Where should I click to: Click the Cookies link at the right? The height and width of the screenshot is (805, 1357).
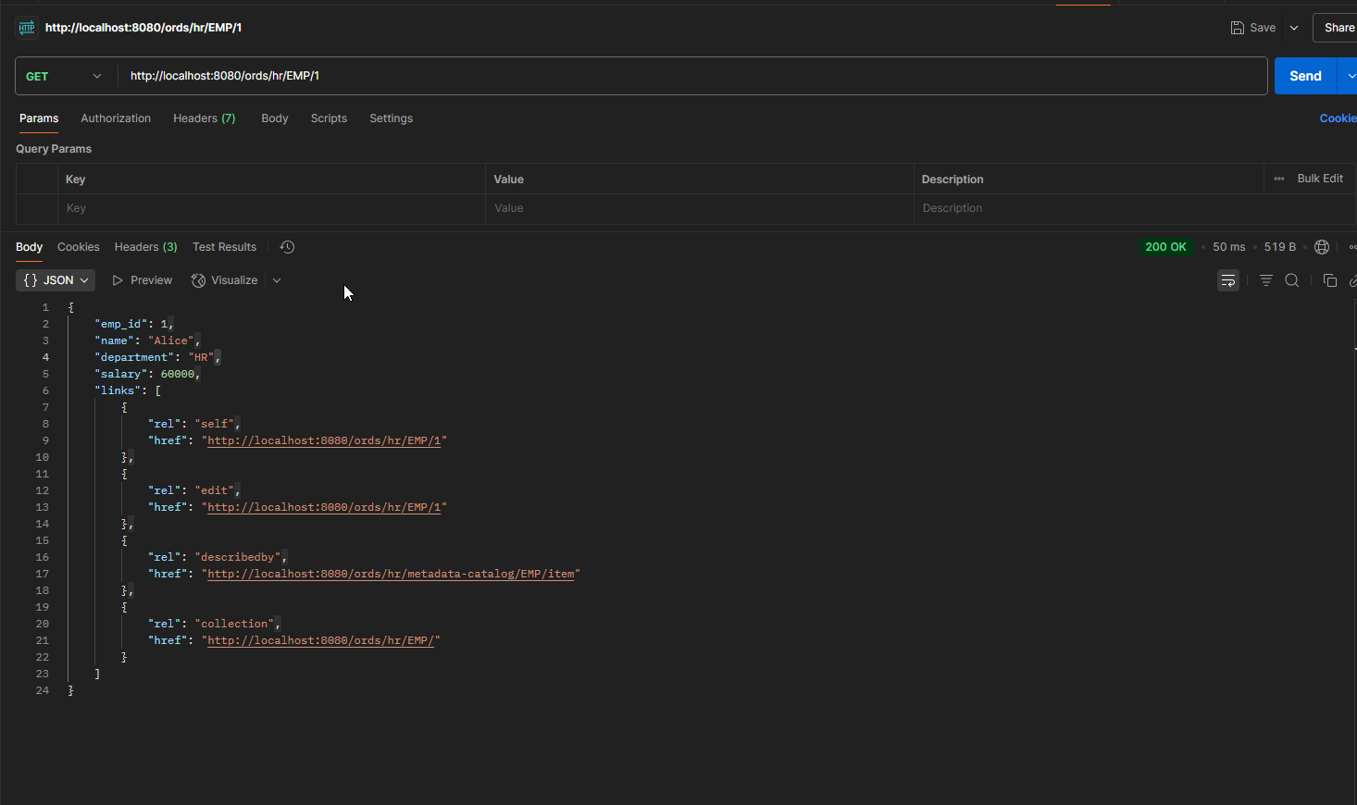click(1338, 118)
